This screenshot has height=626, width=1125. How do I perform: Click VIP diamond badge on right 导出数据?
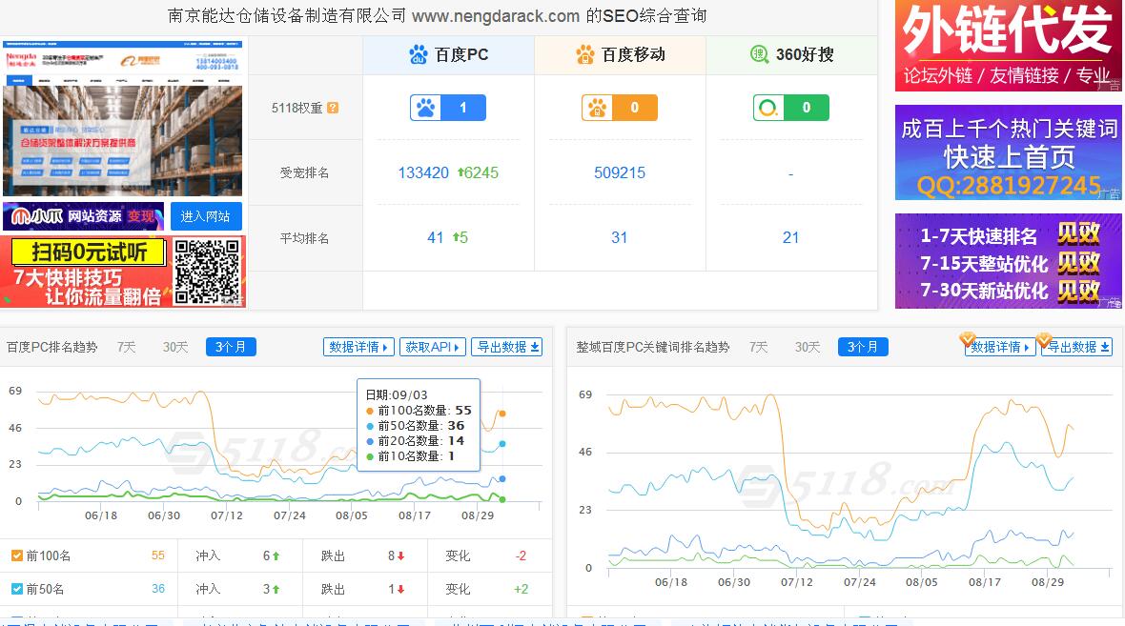coord(1044,338)
